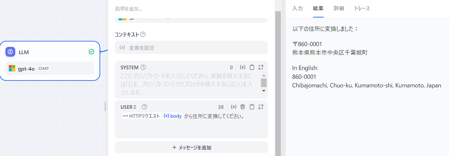Click the postal code 〒860-0001 in results
449x156 pixels.
pyautogui.click(x=307, y=44)
